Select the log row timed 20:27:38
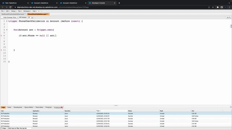The width and height of the screenshot is (232, 130). coord(116,121)
